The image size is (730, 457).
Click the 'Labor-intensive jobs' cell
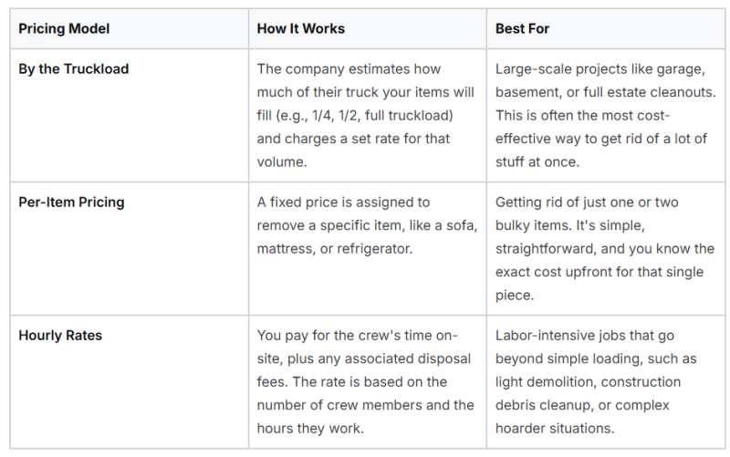606,382
